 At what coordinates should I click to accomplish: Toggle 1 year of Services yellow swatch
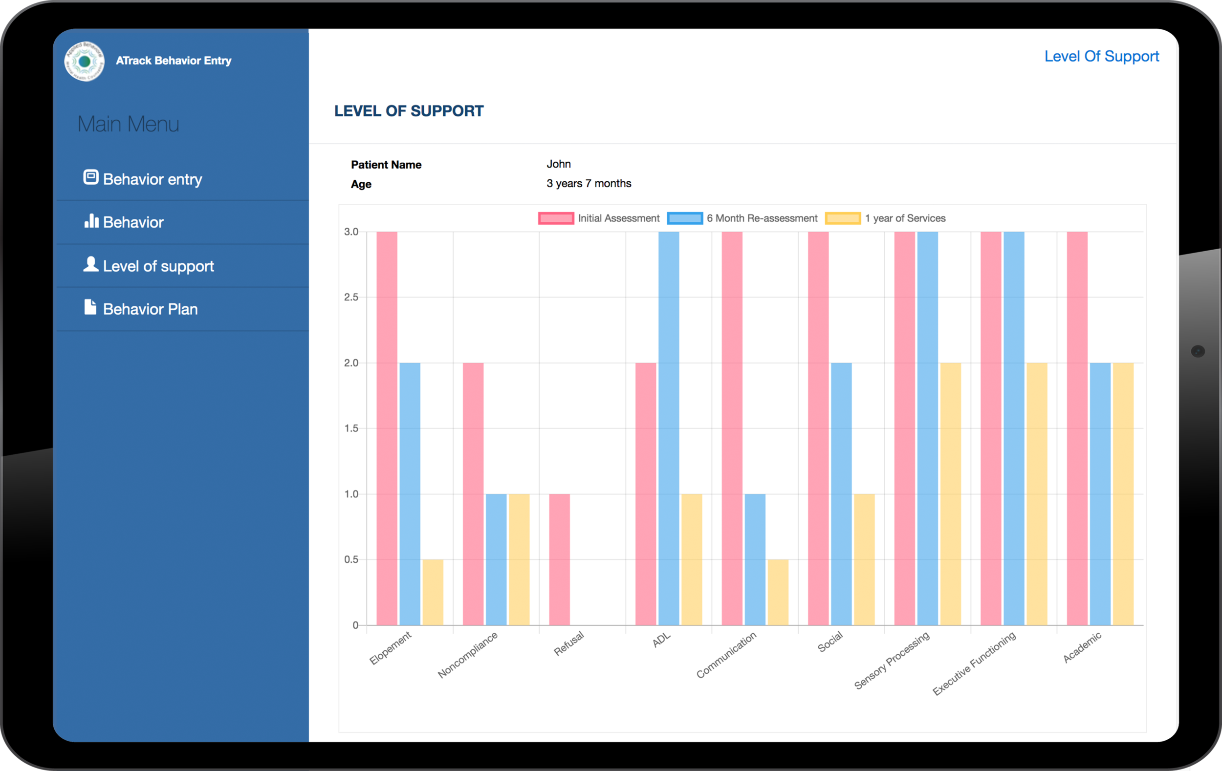842,218
